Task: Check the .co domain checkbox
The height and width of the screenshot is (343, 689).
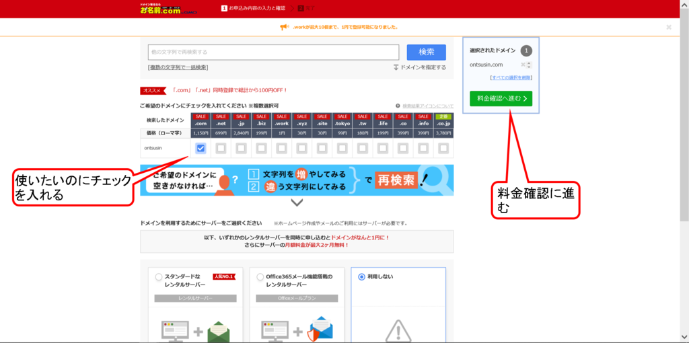Action: pyautogui.click(x=403, y=149)
